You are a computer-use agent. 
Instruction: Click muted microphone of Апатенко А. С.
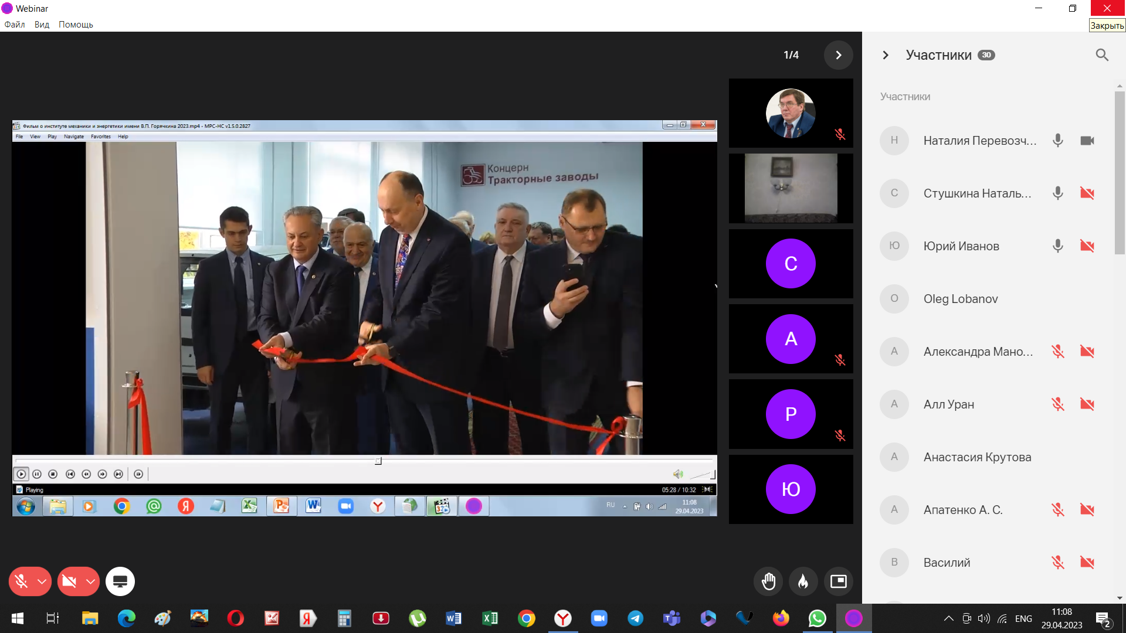pos(1058,510)
